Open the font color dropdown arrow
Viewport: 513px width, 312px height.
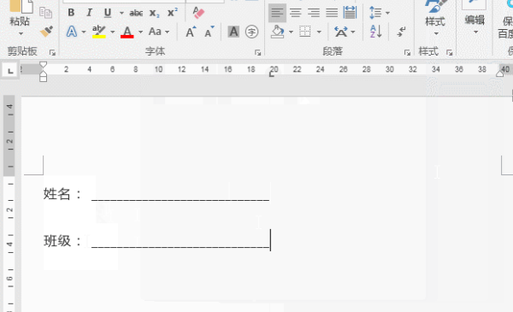tap(140, 32)
